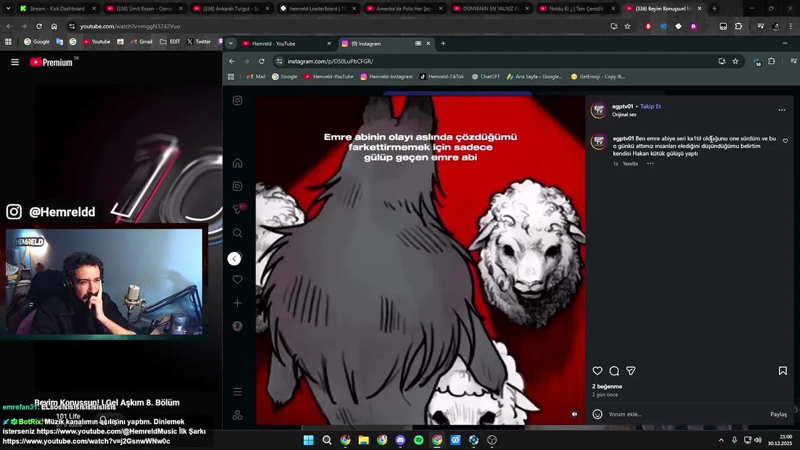Image resolution: width=800 pixels, height=450 pixels.
Task: Go back in Instagram browser window
Action: [232, 61]
